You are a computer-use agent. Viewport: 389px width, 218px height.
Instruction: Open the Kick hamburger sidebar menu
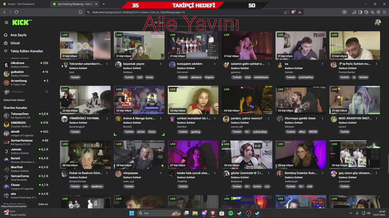tap(6, 22)
